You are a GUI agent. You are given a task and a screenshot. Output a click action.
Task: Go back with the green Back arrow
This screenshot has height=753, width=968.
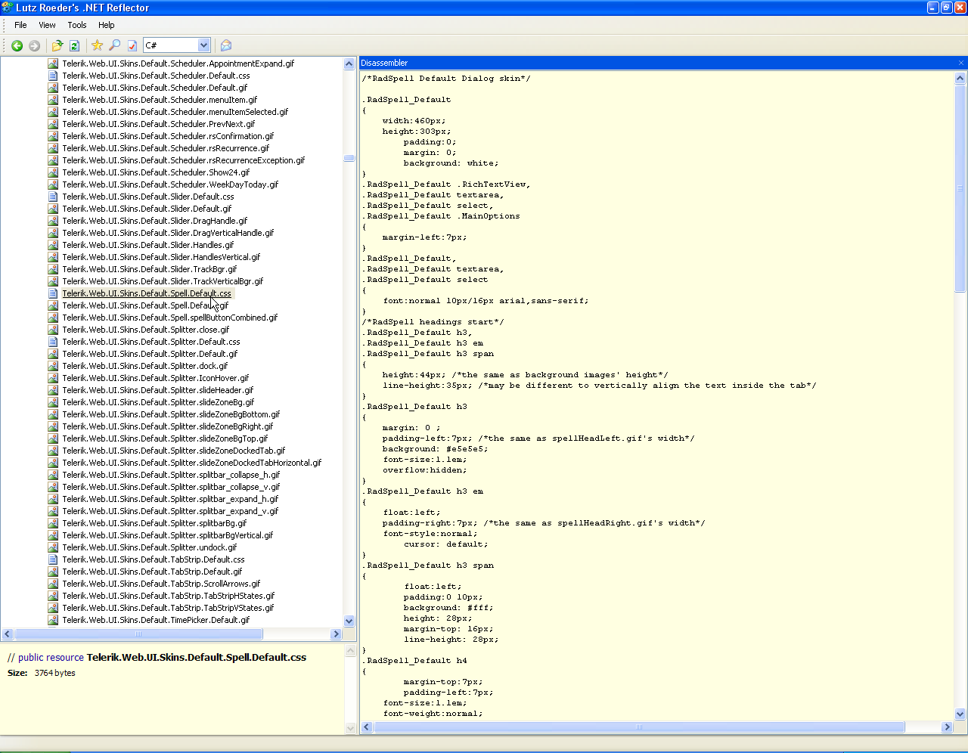17,45
